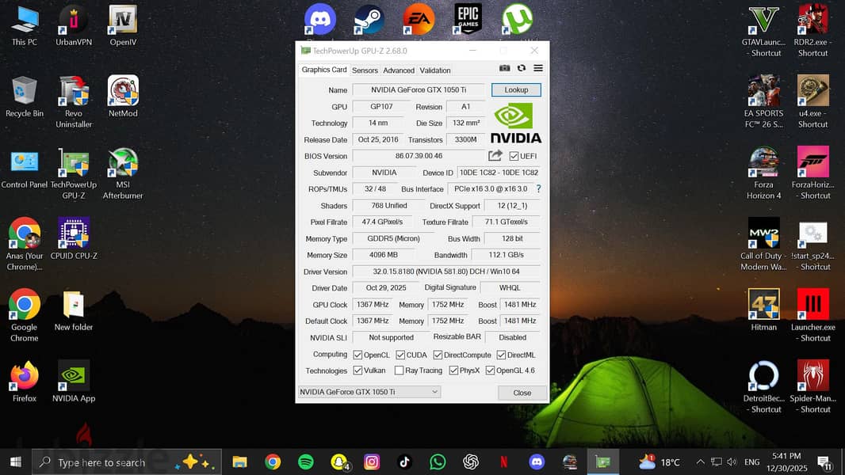
Task: Select the GTAVLauncher shortcut icon
Action: pyautogui.click(x=763, y=30)
